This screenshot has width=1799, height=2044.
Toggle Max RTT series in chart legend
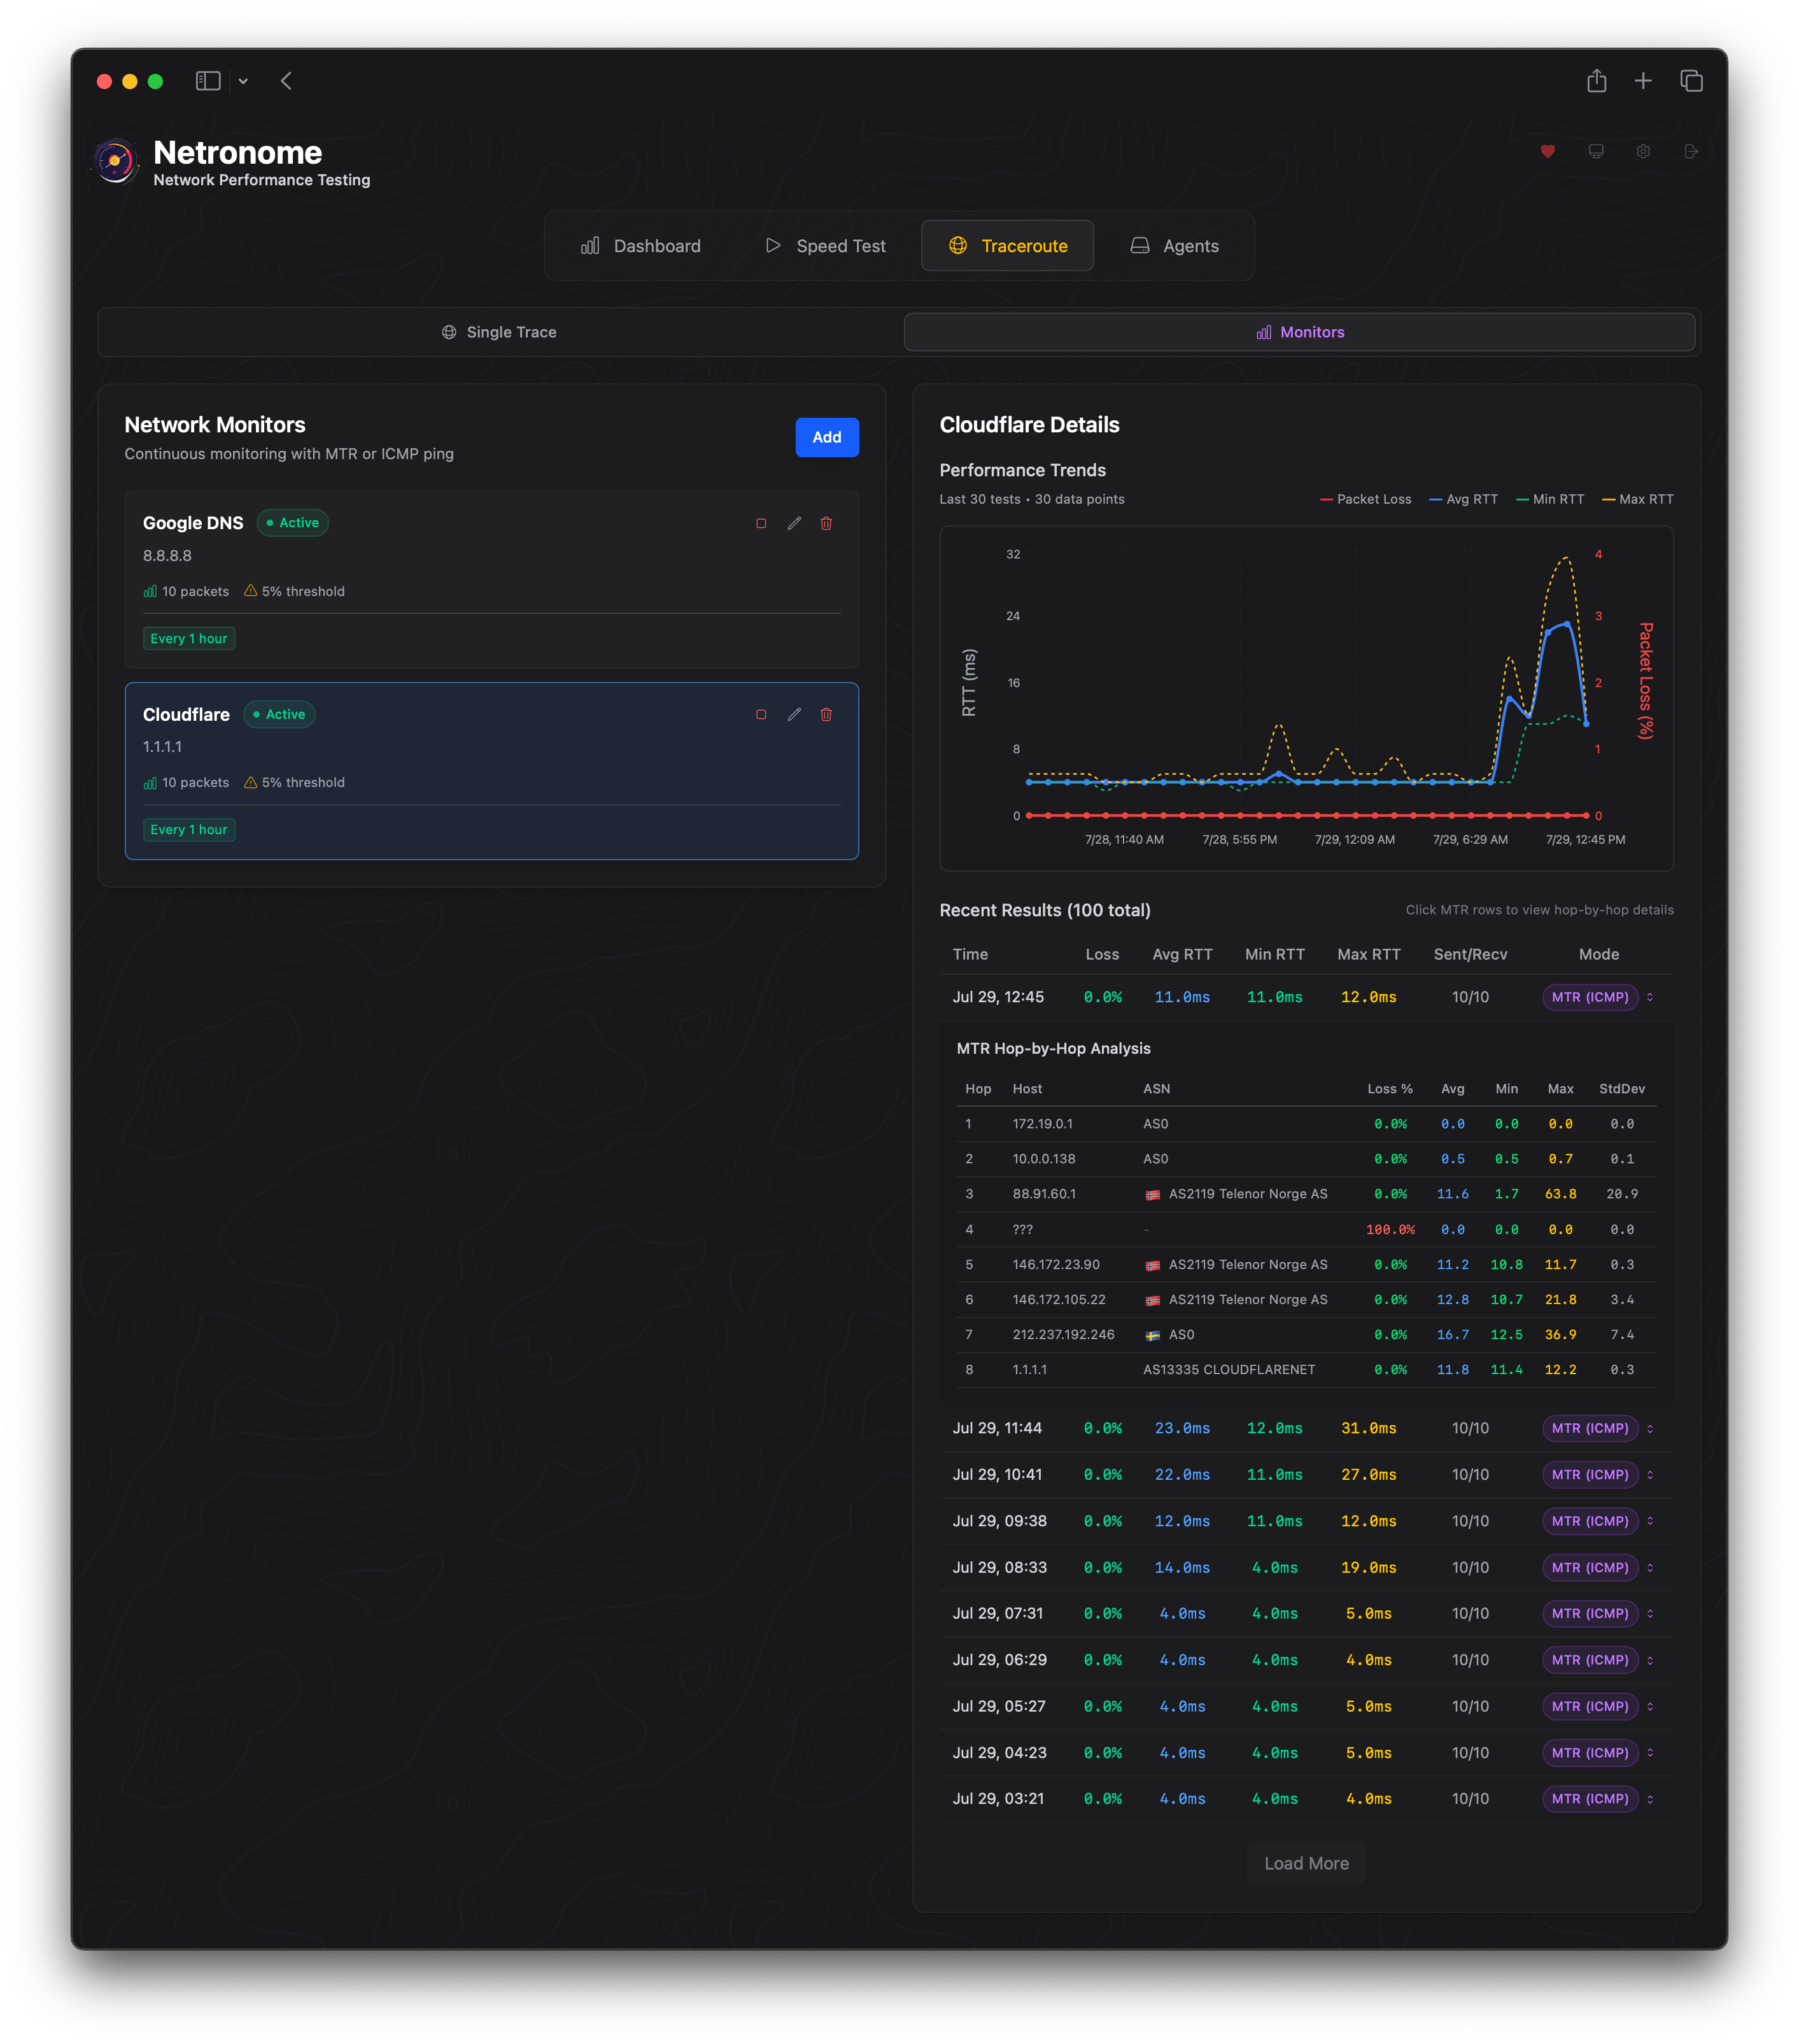tap(1637, 499)
